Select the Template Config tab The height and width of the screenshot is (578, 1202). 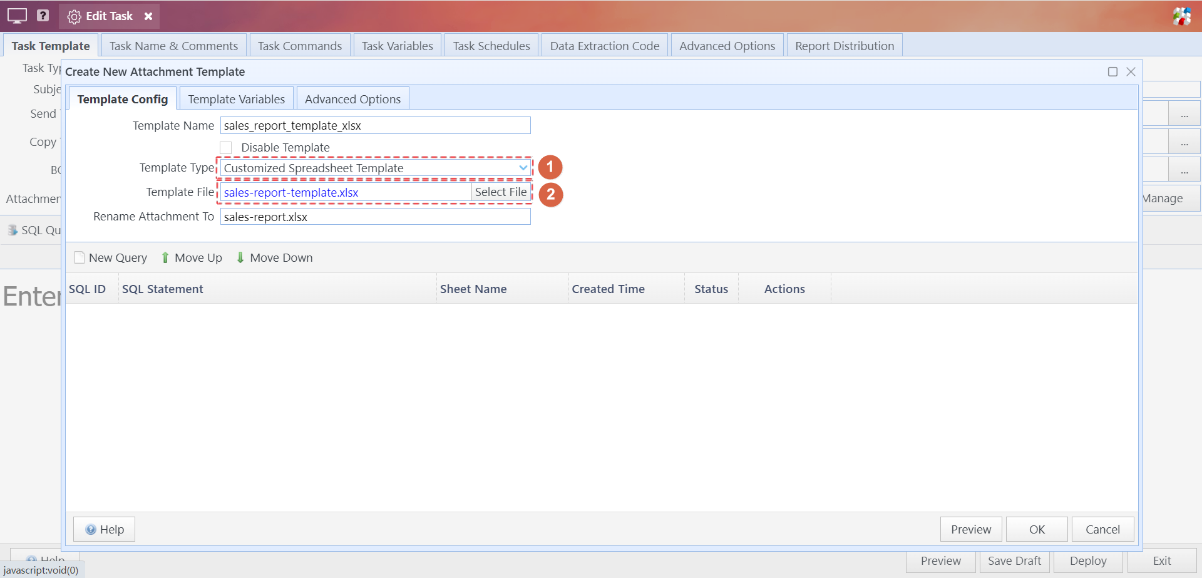pyautogui.click(x=123, y=99)
